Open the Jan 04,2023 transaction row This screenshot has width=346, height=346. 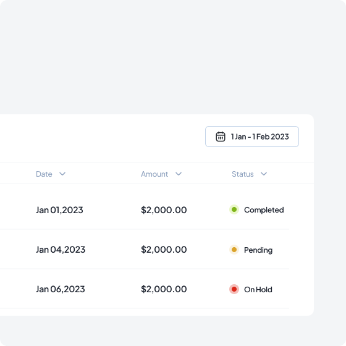145,250
